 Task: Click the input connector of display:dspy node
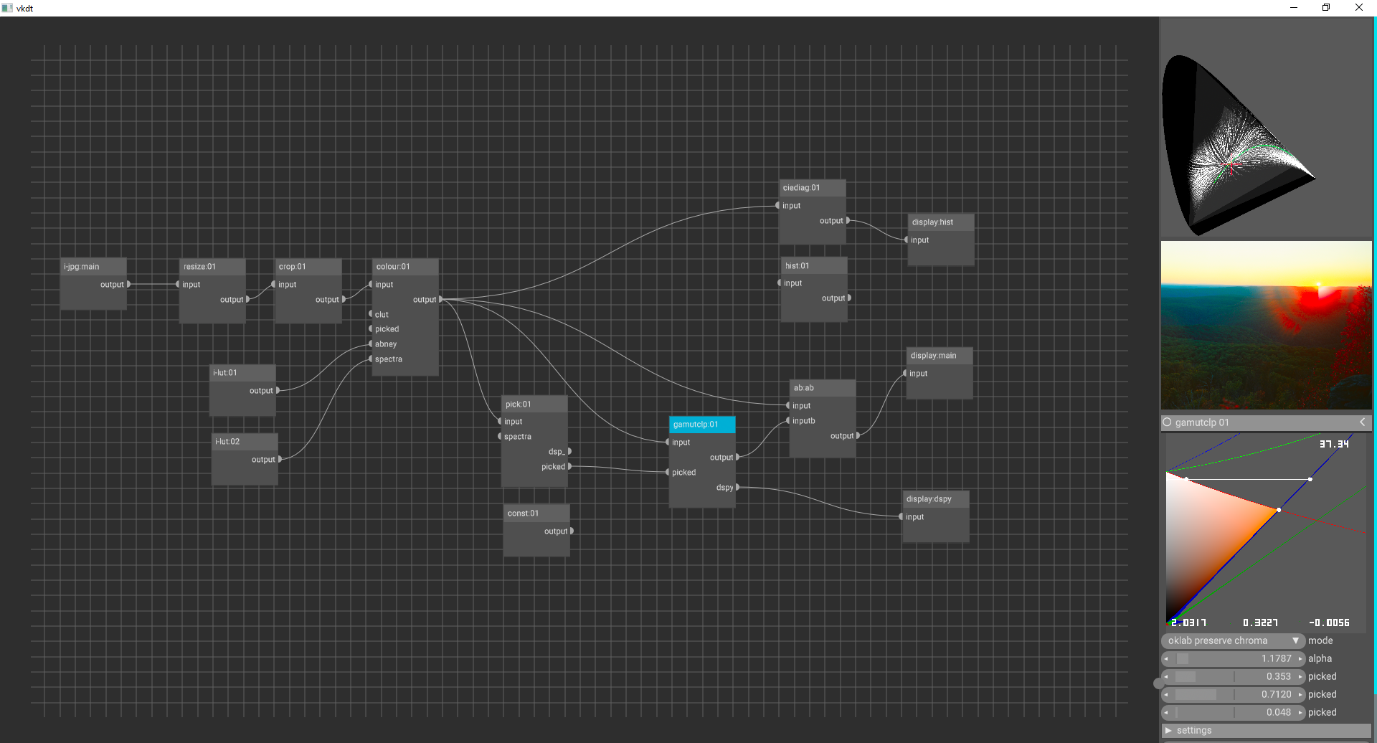pos(902,517)
